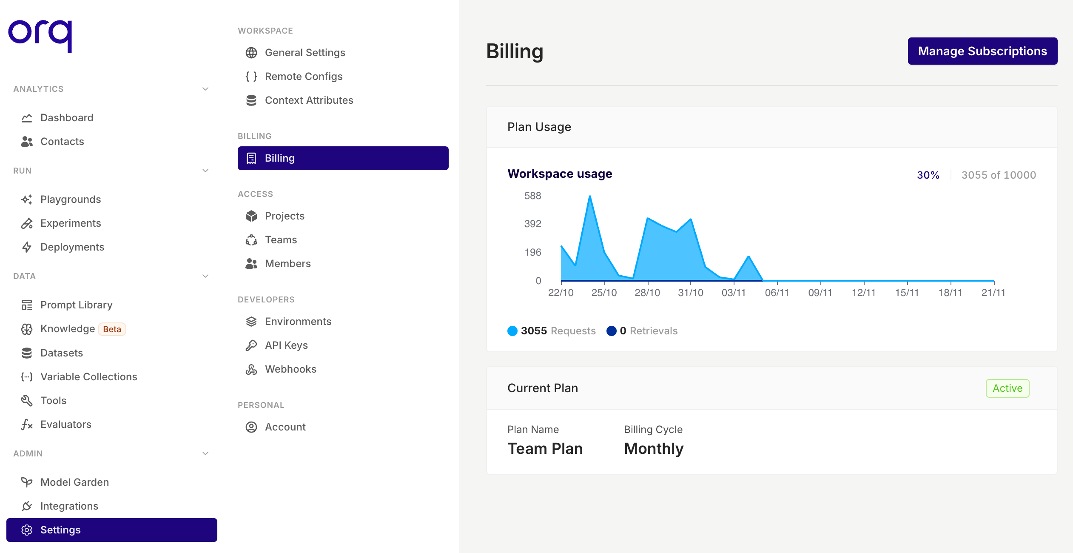Screen dimensions: 1073x553
Task: Click the 'Monthly' billing cycle value
Action: [654, 449]
